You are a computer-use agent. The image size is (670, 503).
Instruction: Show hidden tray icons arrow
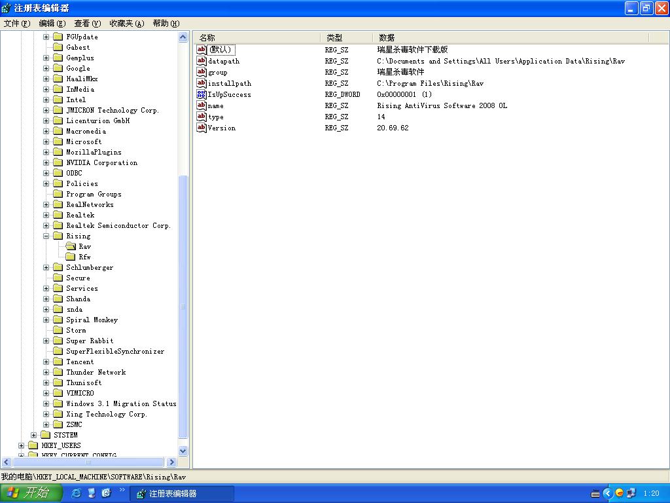pyautogui.click(x=607, y=494)
